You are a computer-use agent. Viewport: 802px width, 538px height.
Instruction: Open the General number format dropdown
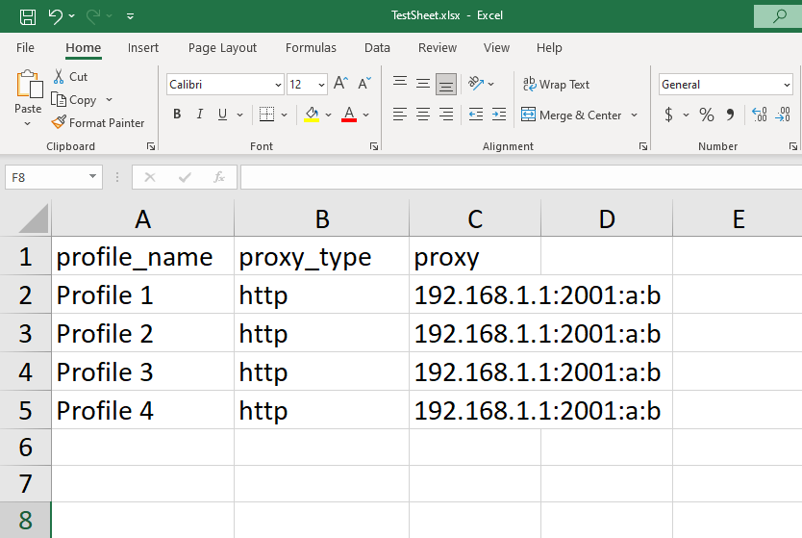click(x=787, y=85)
